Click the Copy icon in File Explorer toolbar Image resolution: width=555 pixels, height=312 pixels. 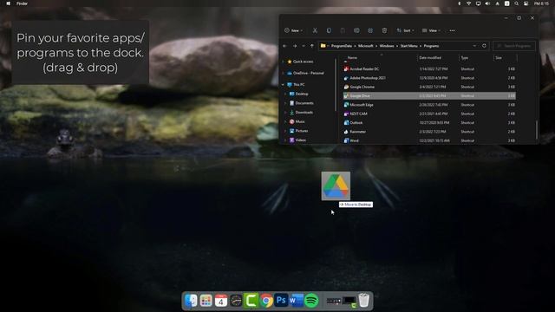pos(329,31)
